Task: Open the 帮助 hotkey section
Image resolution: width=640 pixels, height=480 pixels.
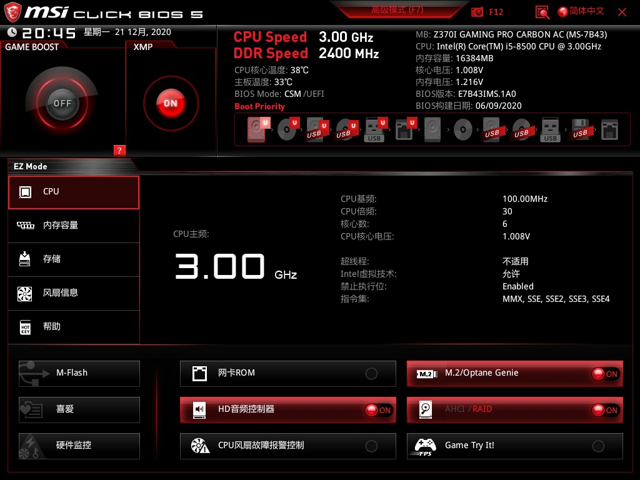Action: (x=74, y=327)
